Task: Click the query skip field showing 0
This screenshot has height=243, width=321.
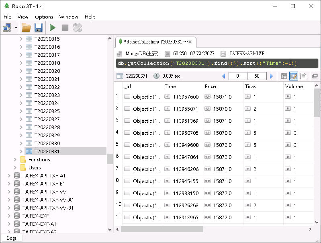Action: [x=238, y=76]
